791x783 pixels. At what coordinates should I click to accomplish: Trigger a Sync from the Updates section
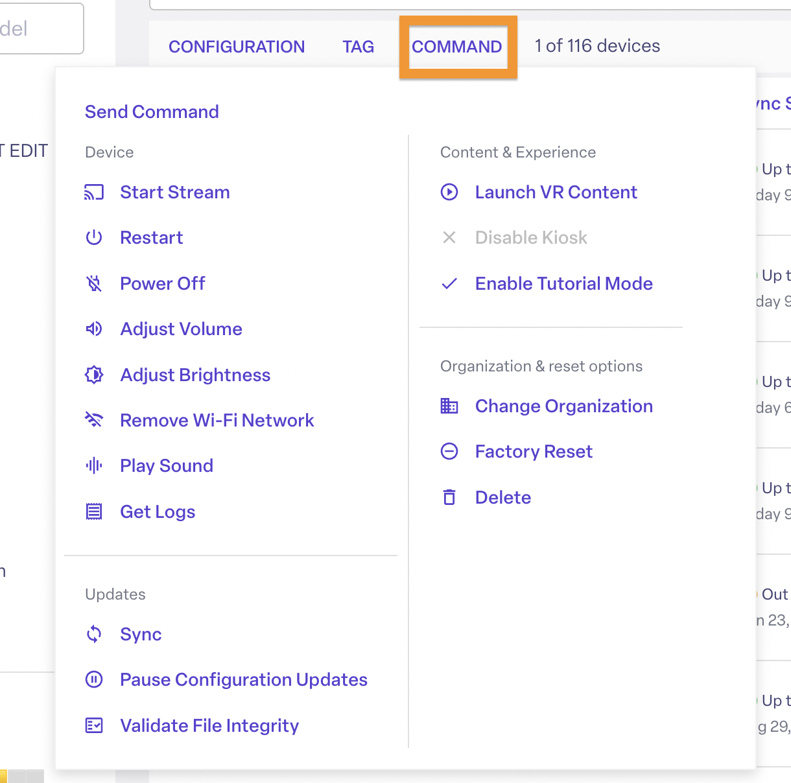(x=141, y=634)
